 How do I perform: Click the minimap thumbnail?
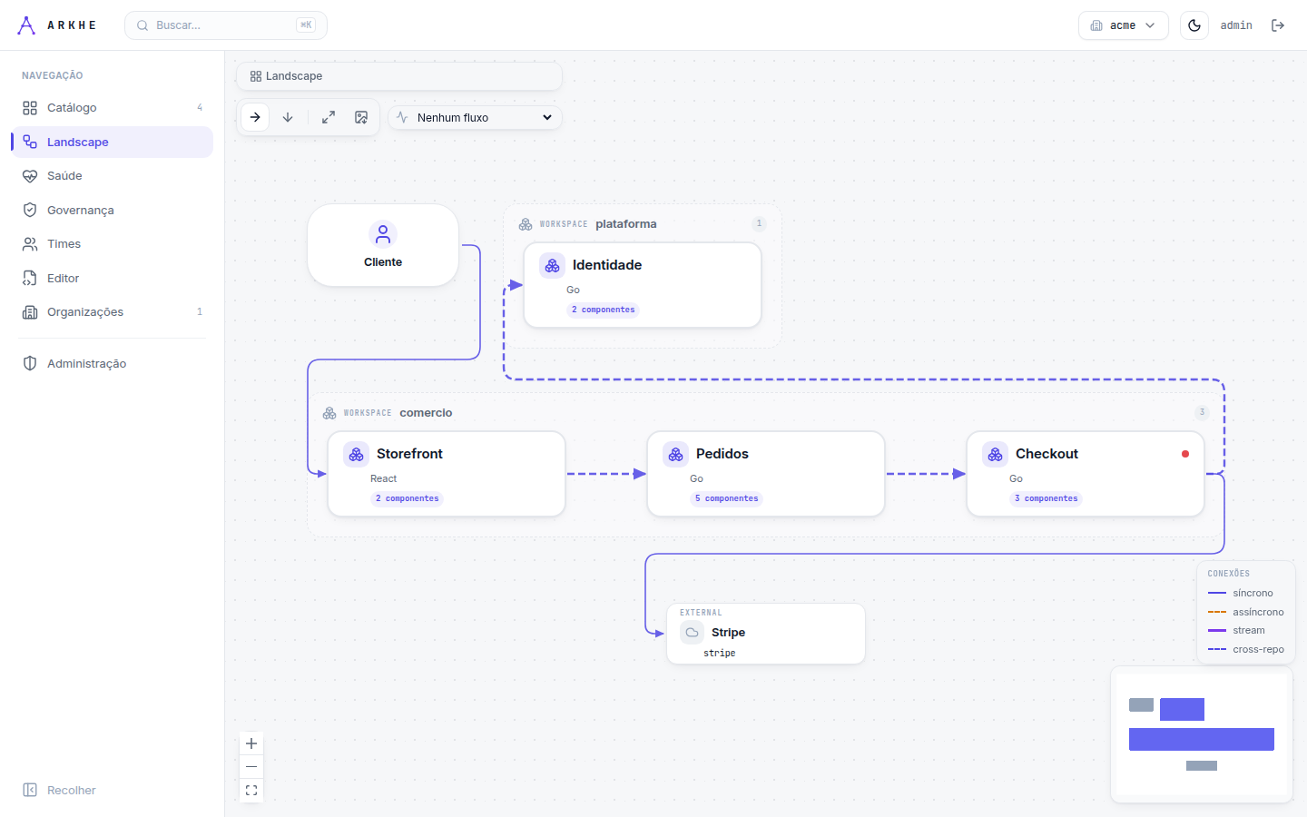pos(1202,734)
